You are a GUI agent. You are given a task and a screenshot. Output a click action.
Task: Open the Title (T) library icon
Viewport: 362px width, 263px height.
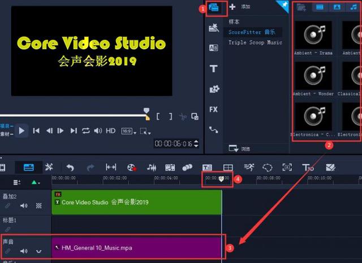click(214, 69)
